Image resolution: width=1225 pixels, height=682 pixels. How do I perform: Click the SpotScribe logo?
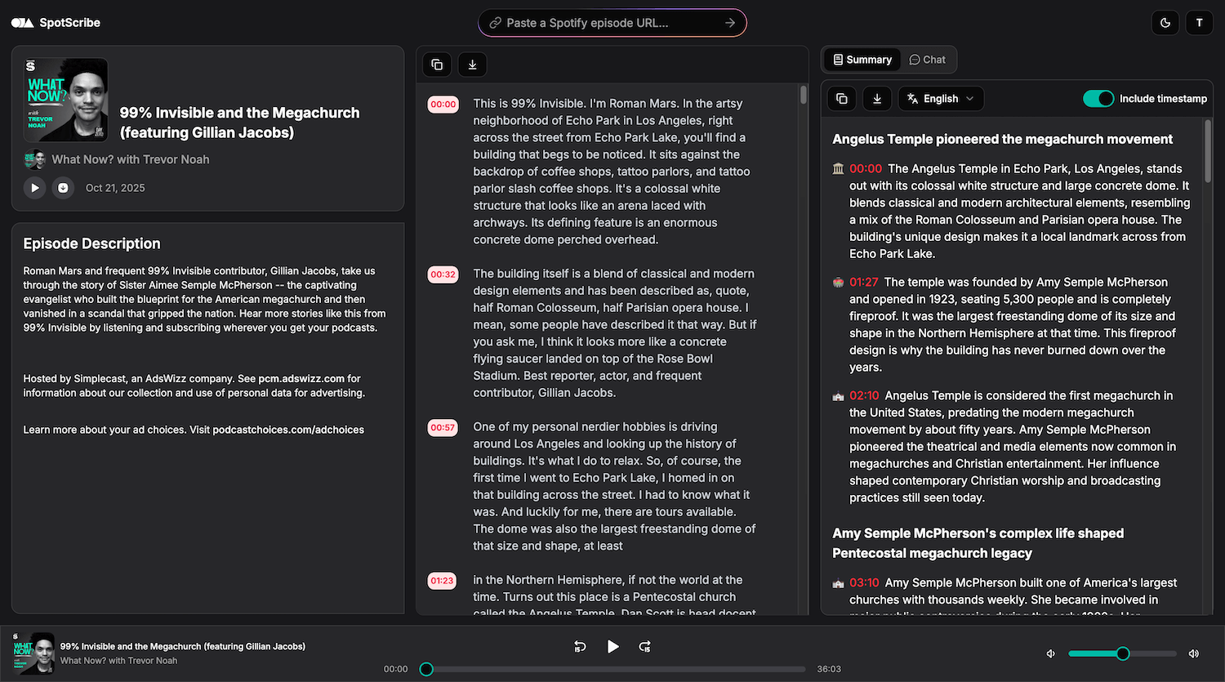click(56, 22)
